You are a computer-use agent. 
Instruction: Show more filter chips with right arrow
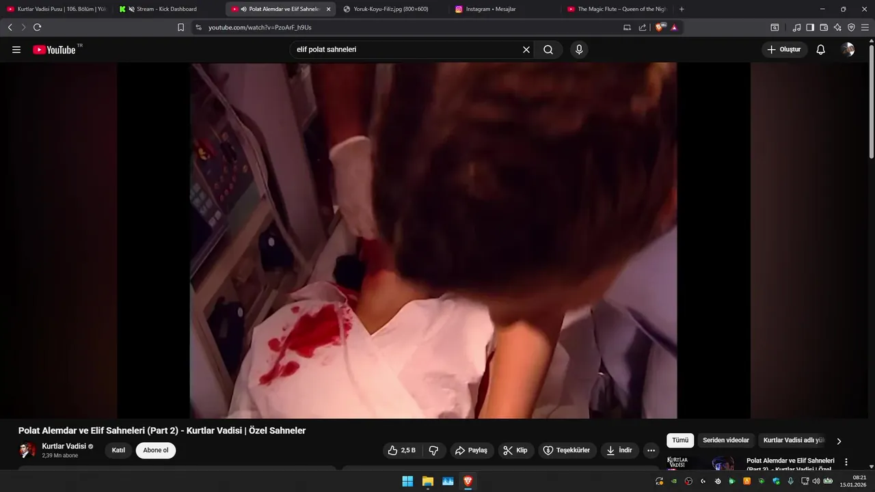(839, 441)
